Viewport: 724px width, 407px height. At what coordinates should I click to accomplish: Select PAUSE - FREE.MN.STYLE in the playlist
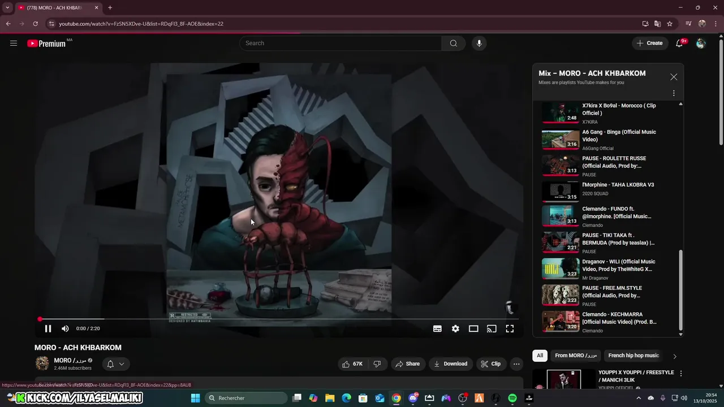[607, 296]
